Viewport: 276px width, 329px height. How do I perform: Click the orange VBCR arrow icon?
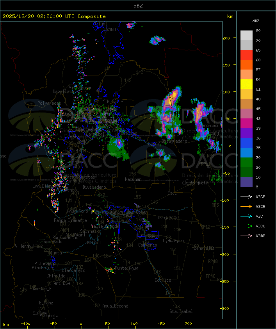246,206
